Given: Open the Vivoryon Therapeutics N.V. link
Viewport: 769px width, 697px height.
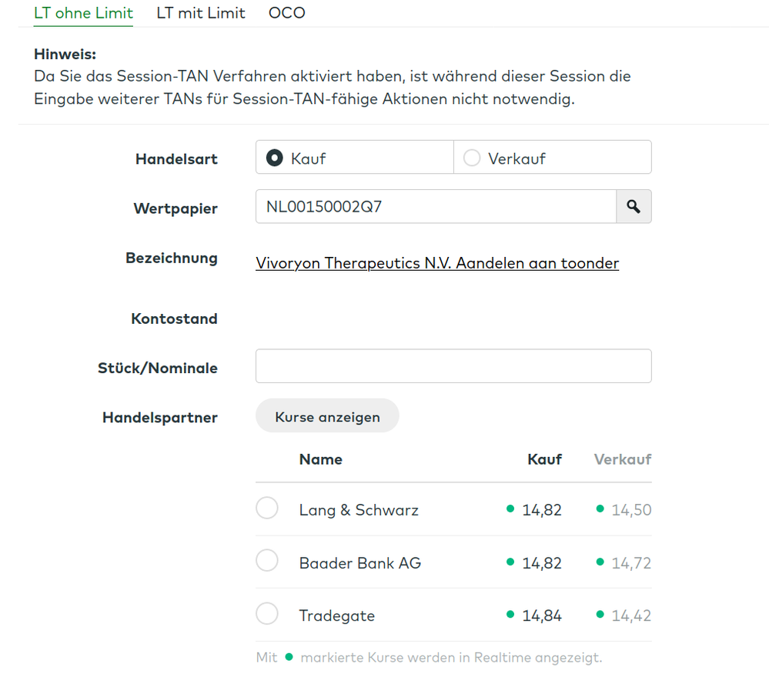Looking at the screenshot, I should [x=437, y=263].
